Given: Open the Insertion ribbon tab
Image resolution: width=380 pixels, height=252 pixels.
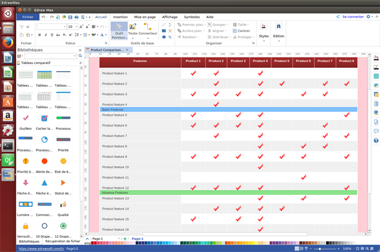Looking at the screenshot, I should pyautogui.click(x=121, y=17).
